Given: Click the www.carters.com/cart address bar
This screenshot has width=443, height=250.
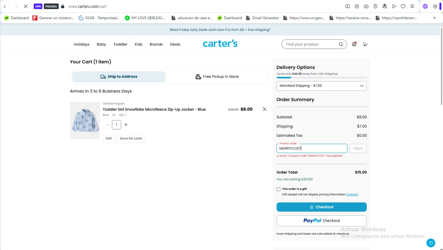Looking at the screenshot, I should tap(87, 6).
